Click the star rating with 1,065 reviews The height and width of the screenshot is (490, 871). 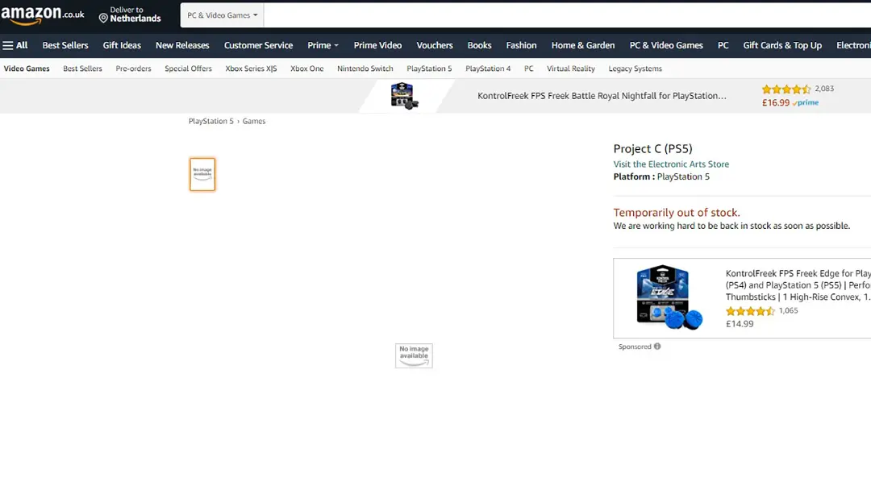(x=750, y=311)
